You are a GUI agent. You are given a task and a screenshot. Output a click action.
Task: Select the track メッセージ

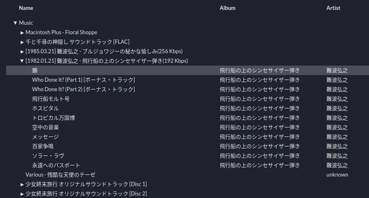tap(45, 137)
